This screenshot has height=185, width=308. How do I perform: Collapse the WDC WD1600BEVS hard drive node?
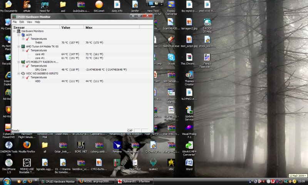[18, 73]
